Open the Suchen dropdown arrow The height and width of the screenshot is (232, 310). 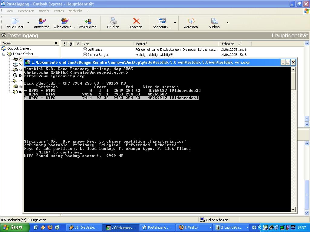pyautogui.click(x=227, y=23)
